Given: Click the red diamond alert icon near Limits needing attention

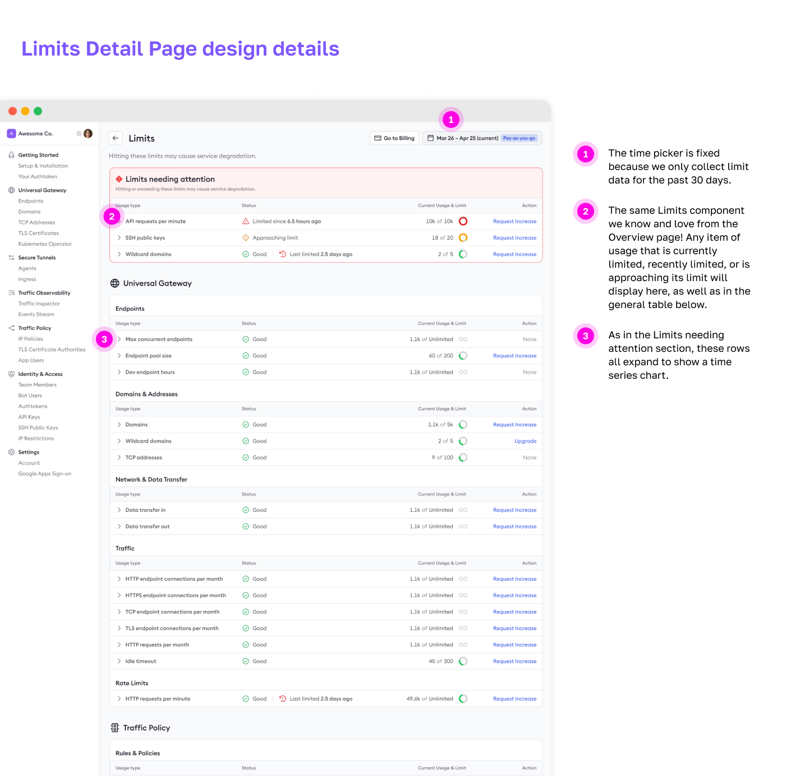Looking at the screenshot, I should [x=119, y=179].
